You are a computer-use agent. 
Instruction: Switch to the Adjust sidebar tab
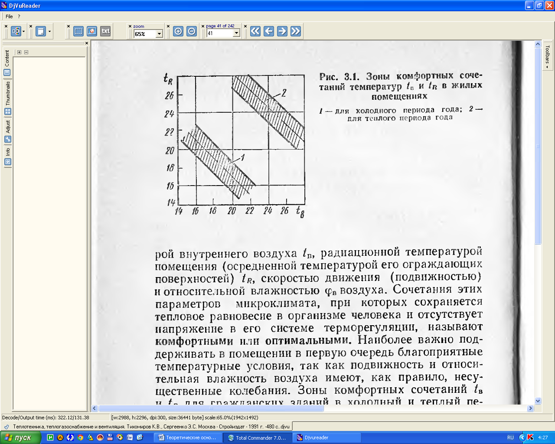(x=7, y=131)
